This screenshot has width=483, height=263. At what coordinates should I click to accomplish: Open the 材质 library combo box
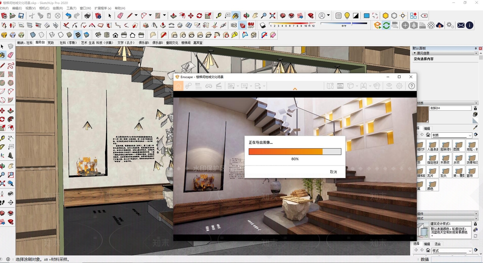pos(452,135)
